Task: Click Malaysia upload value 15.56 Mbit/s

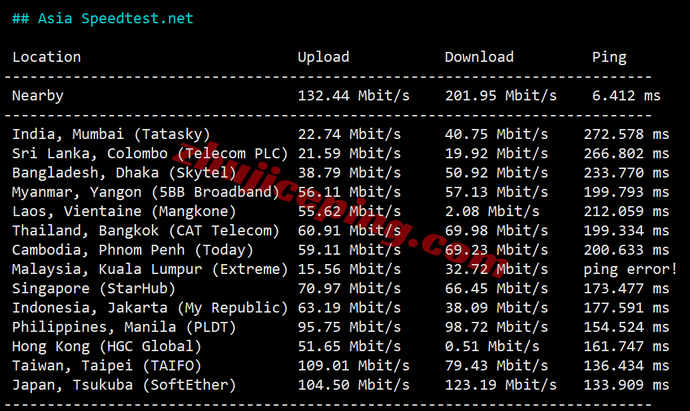Action: (350, 269)
